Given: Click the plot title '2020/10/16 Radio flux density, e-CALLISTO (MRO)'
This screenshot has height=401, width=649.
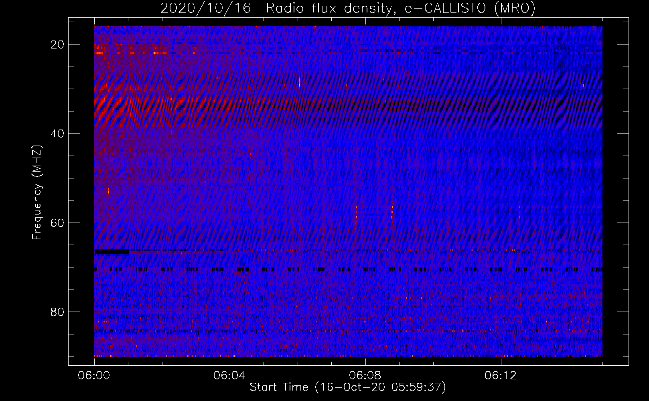Looking at the screenshot, I should [x=348, y=8].
